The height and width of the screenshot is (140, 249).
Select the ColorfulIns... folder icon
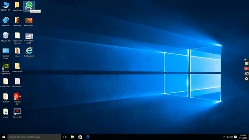[5, 83]
